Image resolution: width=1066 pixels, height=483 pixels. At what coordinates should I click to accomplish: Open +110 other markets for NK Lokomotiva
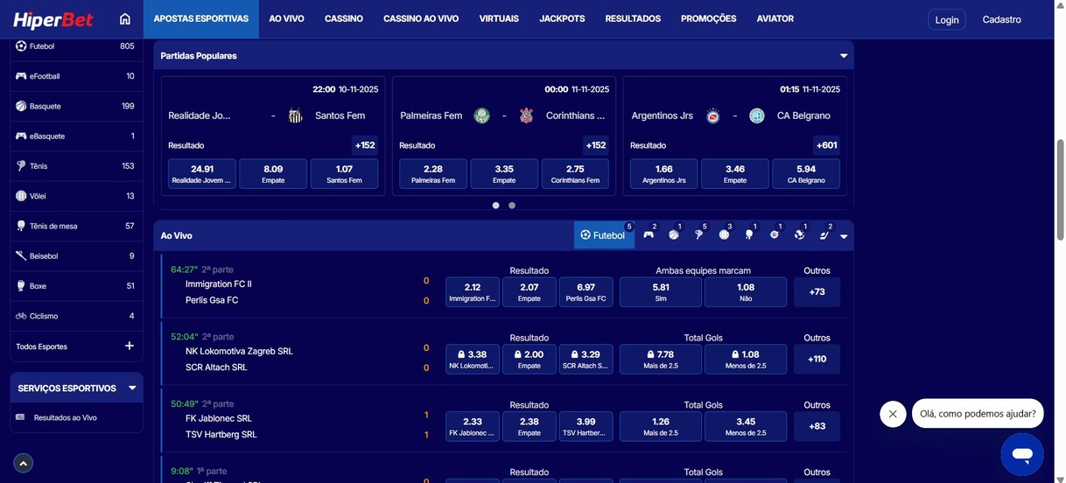(x=817, y=359)
